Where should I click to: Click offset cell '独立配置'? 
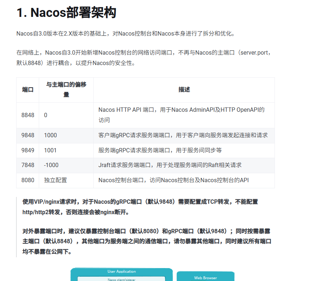(x=66, y=180)
